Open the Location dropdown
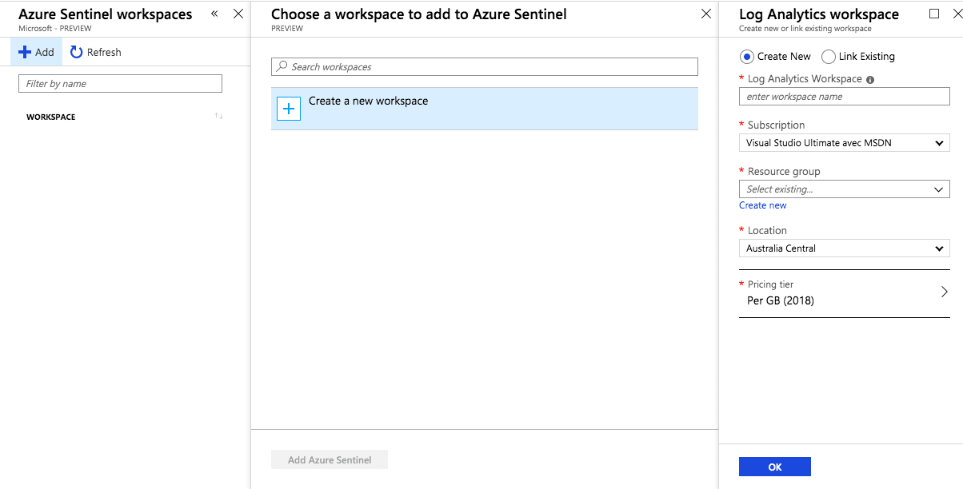The image size is (963, 489). (844, 248)
